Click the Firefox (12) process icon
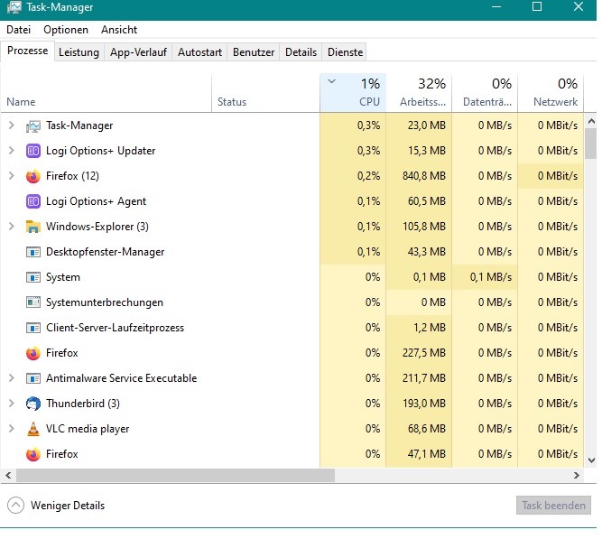Image resolution: width=602 pixels, height=539 pixels. tap(33, 176)
